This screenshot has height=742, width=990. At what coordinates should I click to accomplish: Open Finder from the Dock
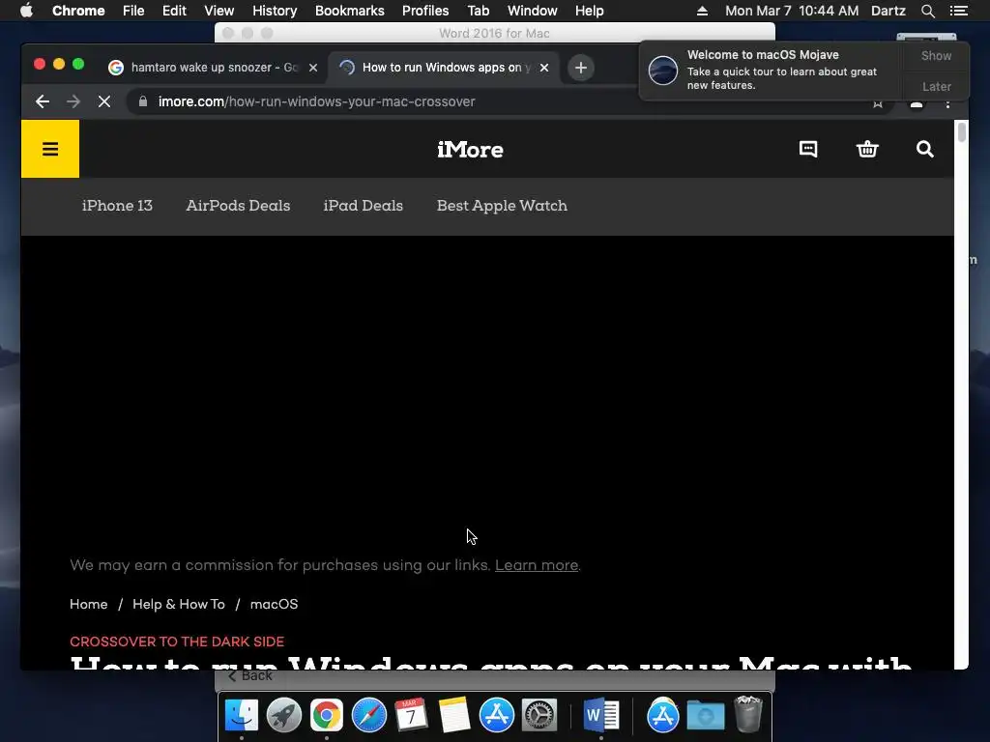click(x=242, y=715)
